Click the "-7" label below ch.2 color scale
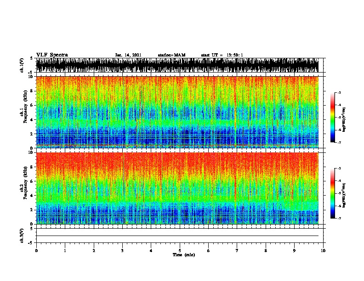 pos(339,218)
